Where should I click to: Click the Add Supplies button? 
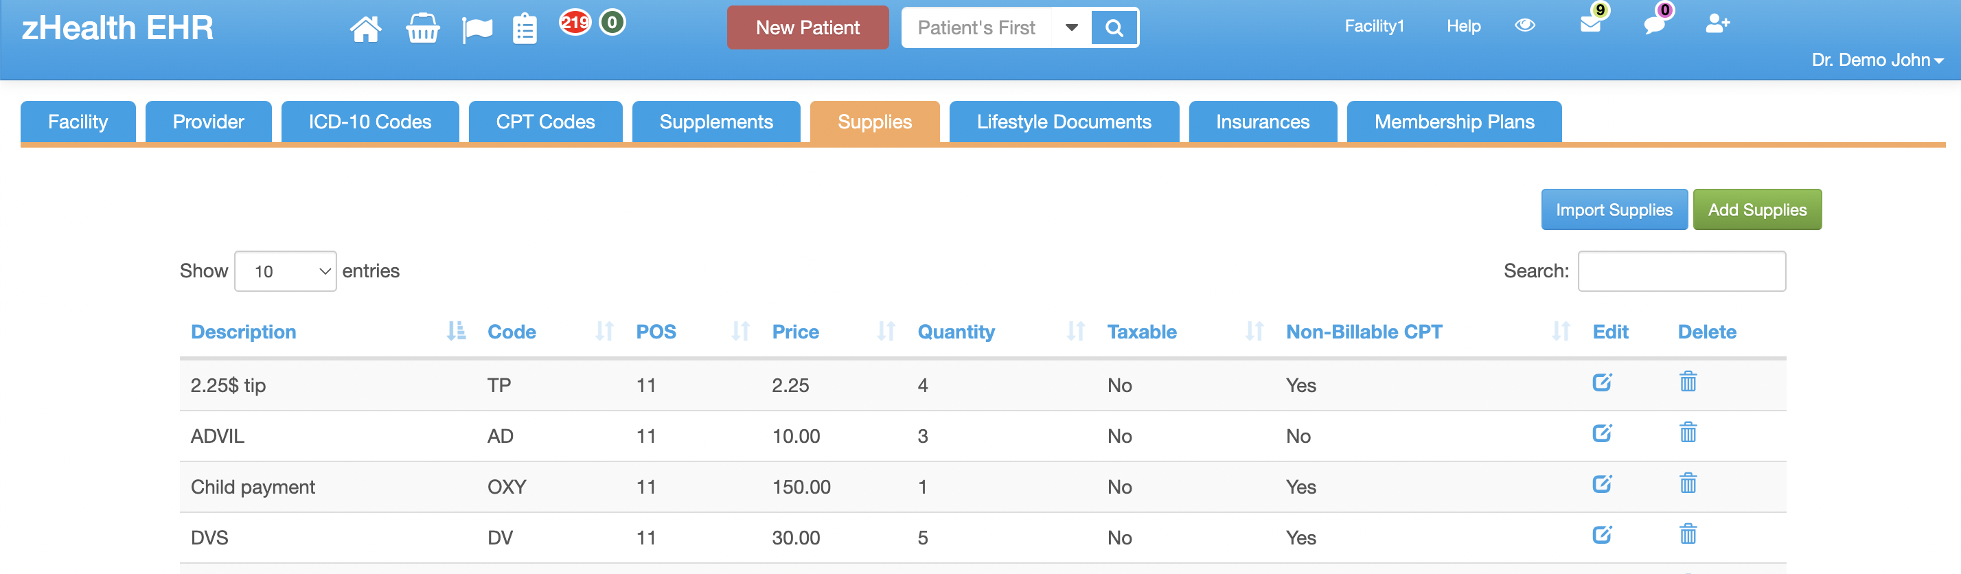(1758, 209)
